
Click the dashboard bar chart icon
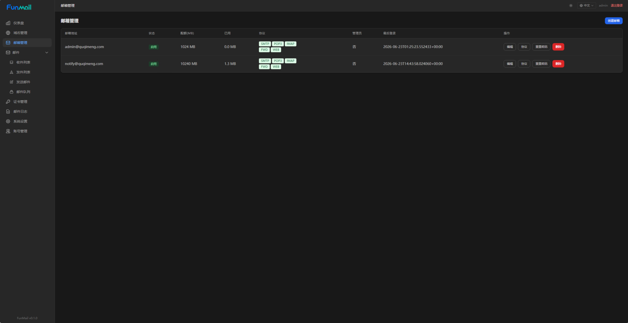[8, 23]
